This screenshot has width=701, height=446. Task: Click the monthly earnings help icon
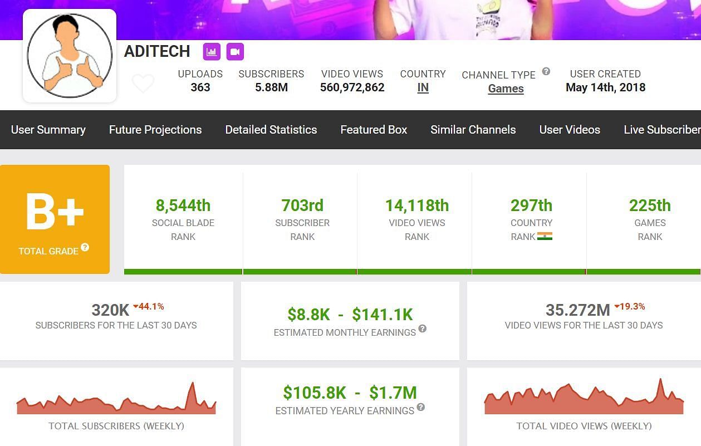point(423,329)
